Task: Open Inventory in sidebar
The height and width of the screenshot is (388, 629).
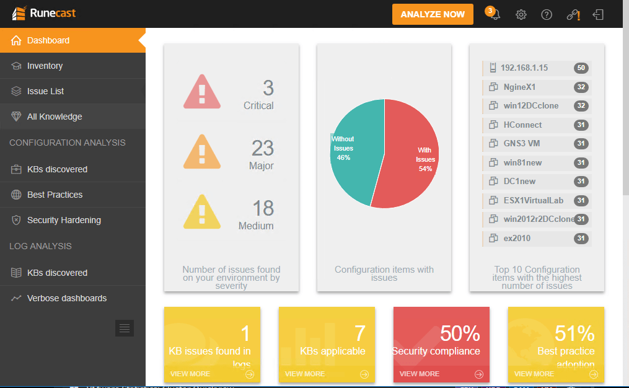Action: tap(73, 66)
